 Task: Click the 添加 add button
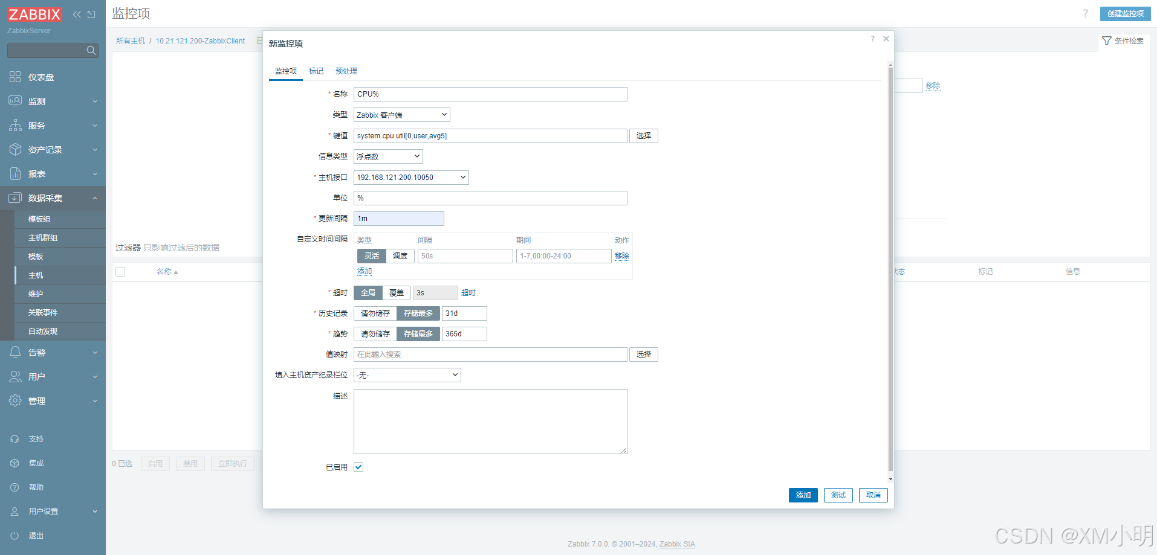pyautogui.click(x=803, y=495)
